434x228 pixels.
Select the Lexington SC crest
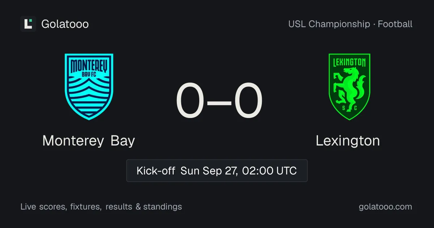pyautogui.click(x=349, y=86)
